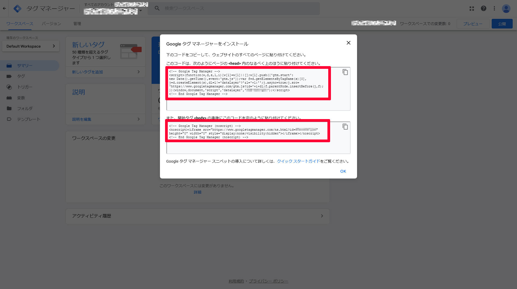
Task: Open the three-dot more options menu
Action: [x=494, y=8]
